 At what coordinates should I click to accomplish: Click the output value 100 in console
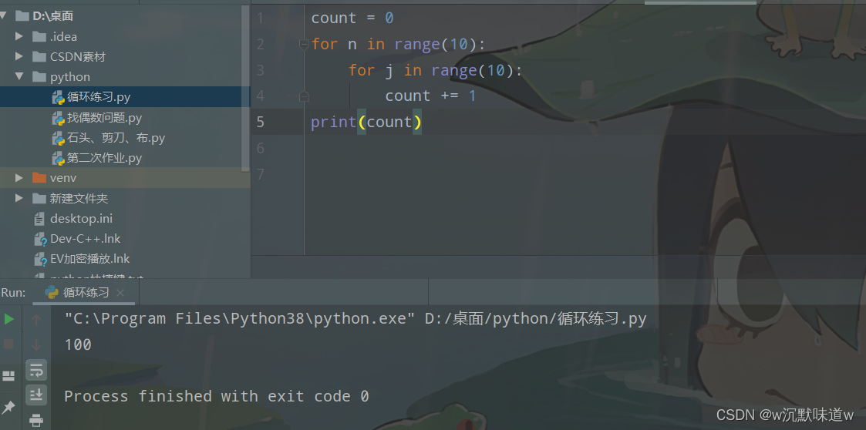pos(78,345)
